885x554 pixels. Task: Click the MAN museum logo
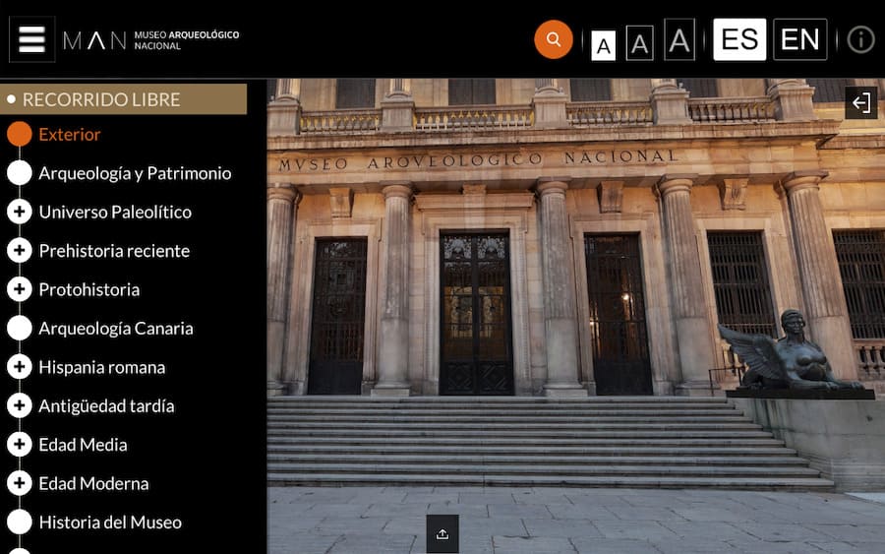tap(150, 40)
